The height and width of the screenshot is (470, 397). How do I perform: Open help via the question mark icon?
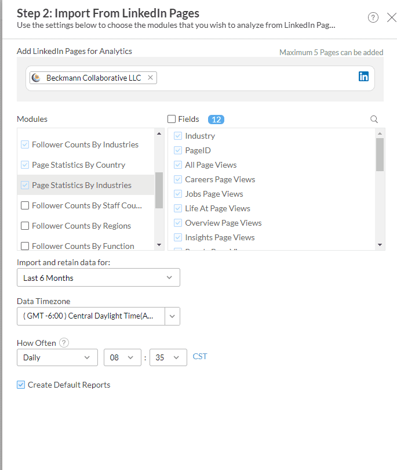tap(373, 17)
